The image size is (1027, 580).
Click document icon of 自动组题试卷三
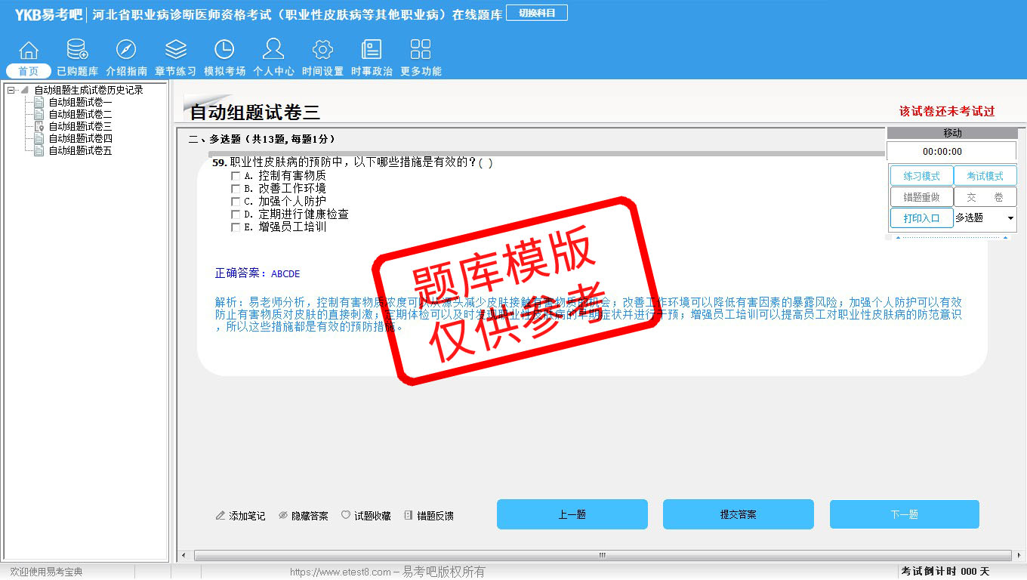(39, 126)
